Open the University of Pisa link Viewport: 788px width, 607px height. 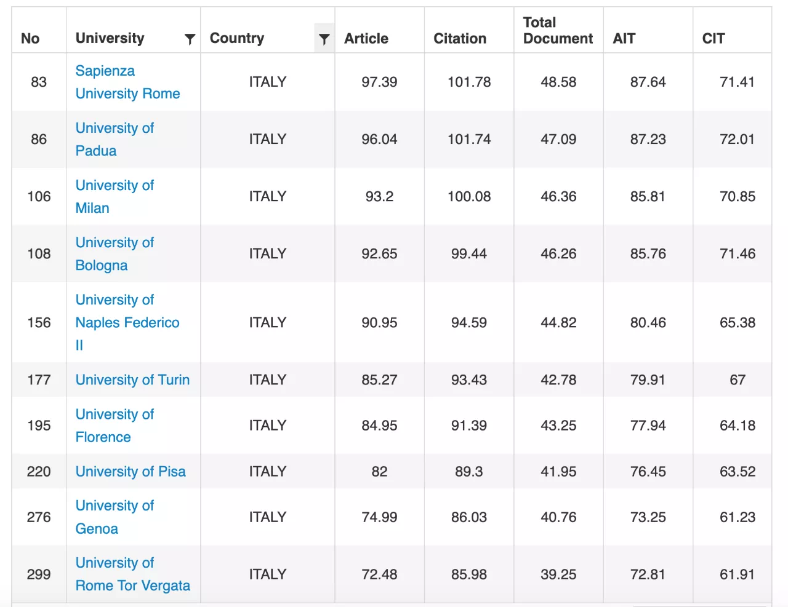pyautogui.click(x=131, y=471)
